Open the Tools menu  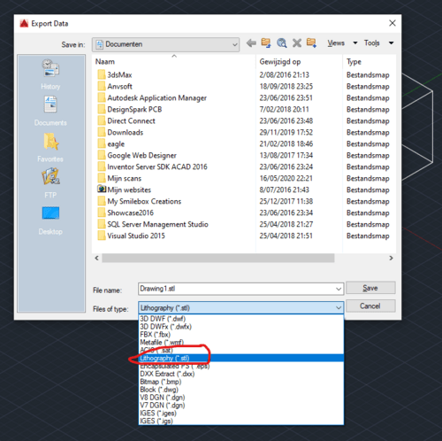371,43
